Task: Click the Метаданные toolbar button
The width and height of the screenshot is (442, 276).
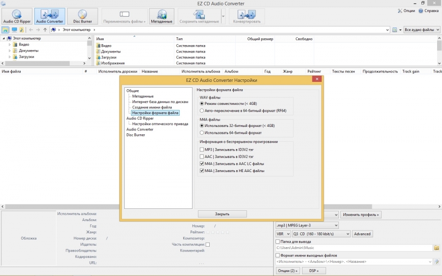Action: pyautogui.click(x=161, y=16)
